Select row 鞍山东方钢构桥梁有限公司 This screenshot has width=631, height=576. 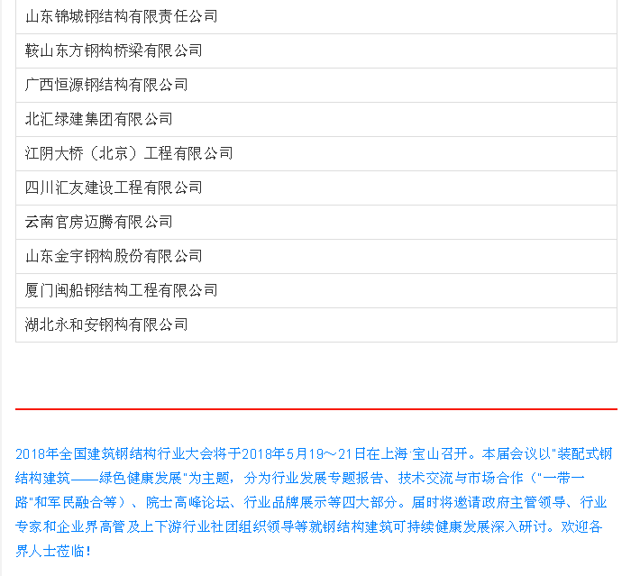pyautogui.click(x=315, y=51)
